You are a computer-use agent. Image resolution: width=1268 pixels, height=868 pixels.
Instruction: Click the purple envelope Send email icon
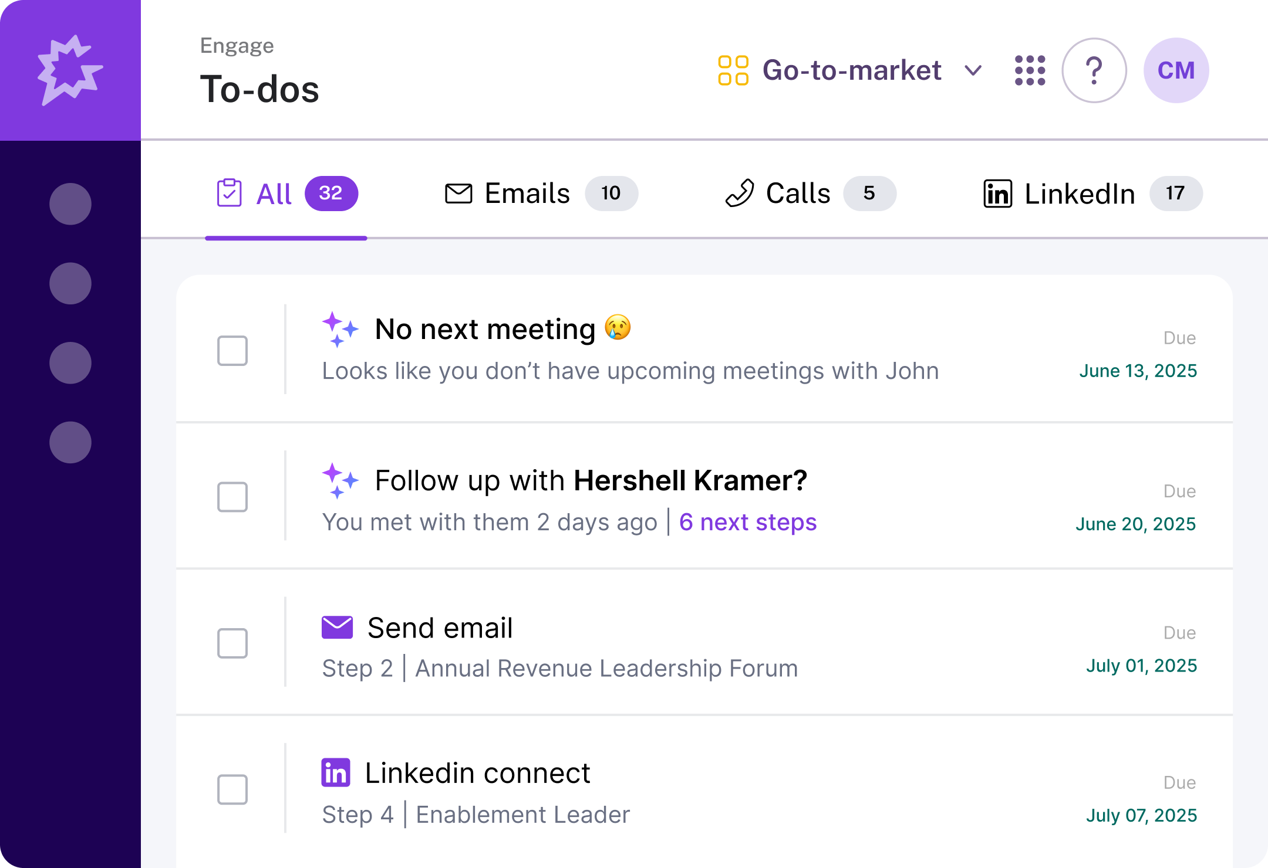pyautogui.click(x=337, y=628)
